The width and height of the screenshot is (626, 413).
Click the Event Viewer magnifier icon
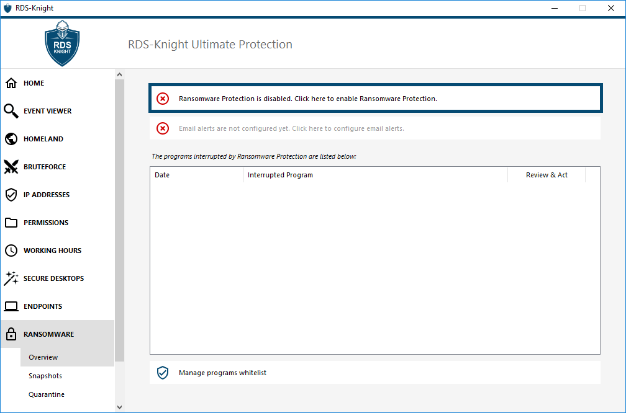point(11,111)
